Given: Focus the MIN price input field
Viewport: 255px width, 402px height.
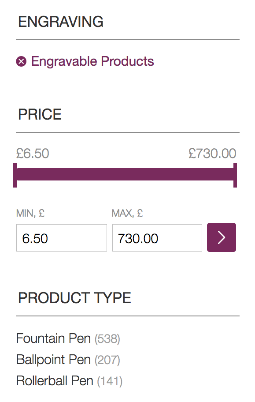Looking at the screenshot, I should pyautogui.click(x=62, y=238).
